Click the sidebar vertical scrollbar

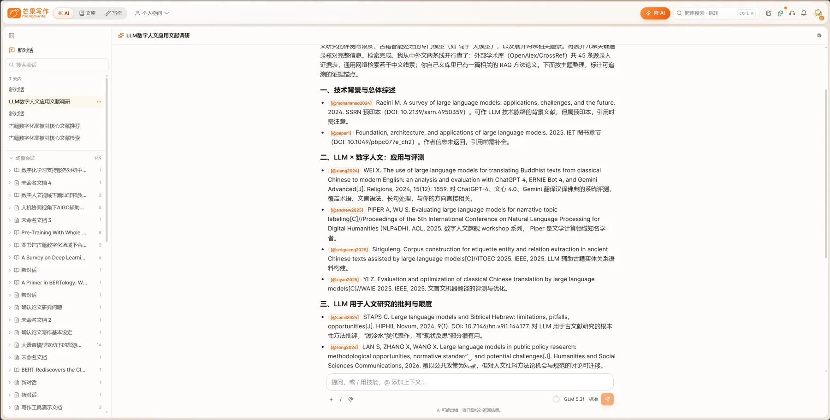tap(107, 159)
